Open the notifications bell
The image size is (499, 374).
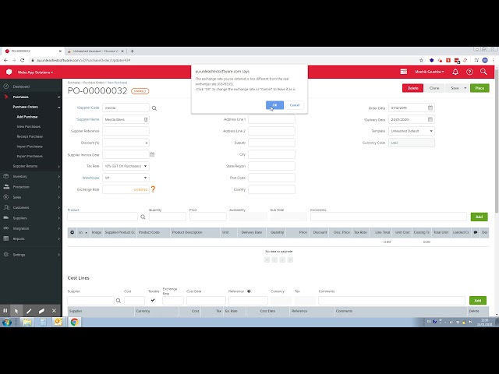[x=455, y=72]
